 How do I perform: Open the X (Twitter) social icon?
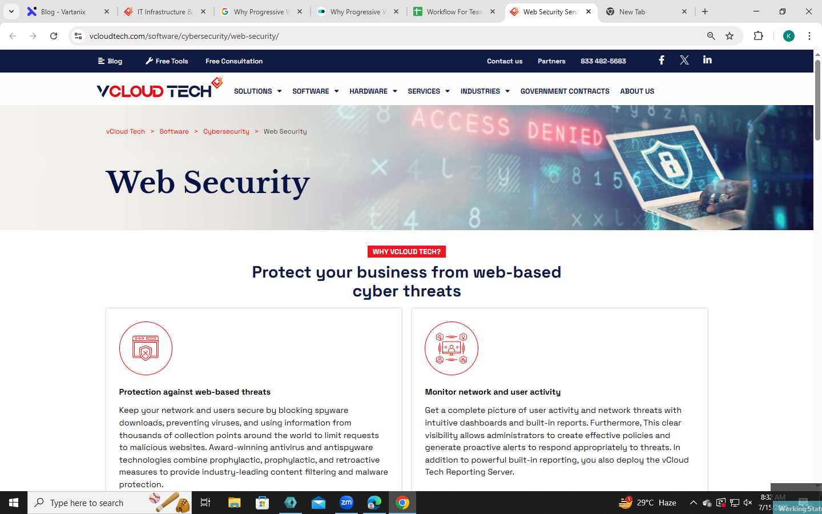[684, 60]
